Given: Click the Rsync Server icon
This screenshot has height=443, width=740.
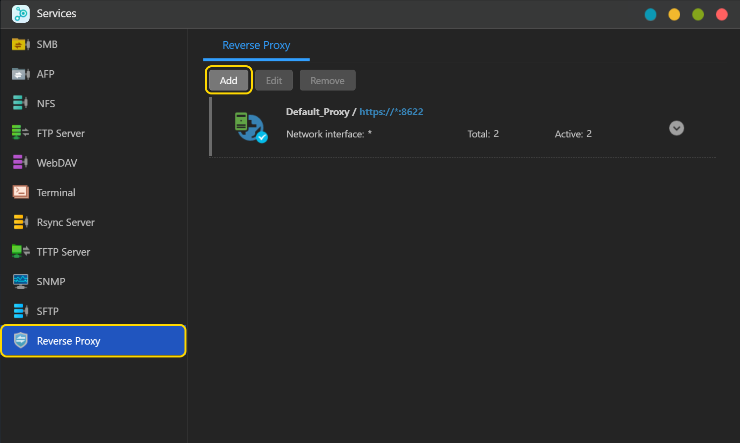Looking at the screenshot, I should (x=21, y=222).
